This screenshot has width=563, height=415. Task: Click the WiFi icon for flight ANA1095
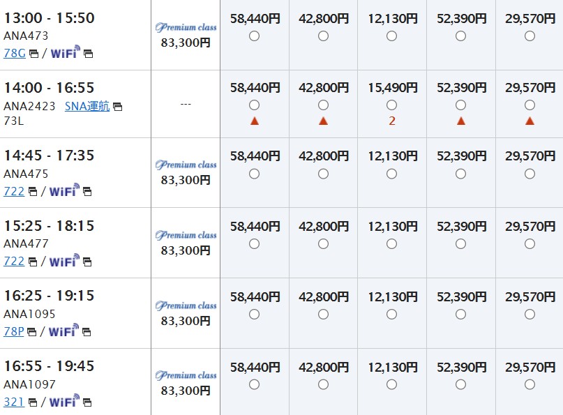[65, 331]
